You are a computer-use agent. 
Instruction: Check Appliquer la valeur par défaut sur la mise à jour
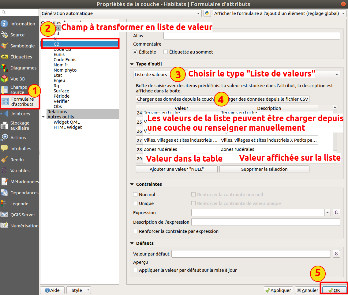point(135,270)
